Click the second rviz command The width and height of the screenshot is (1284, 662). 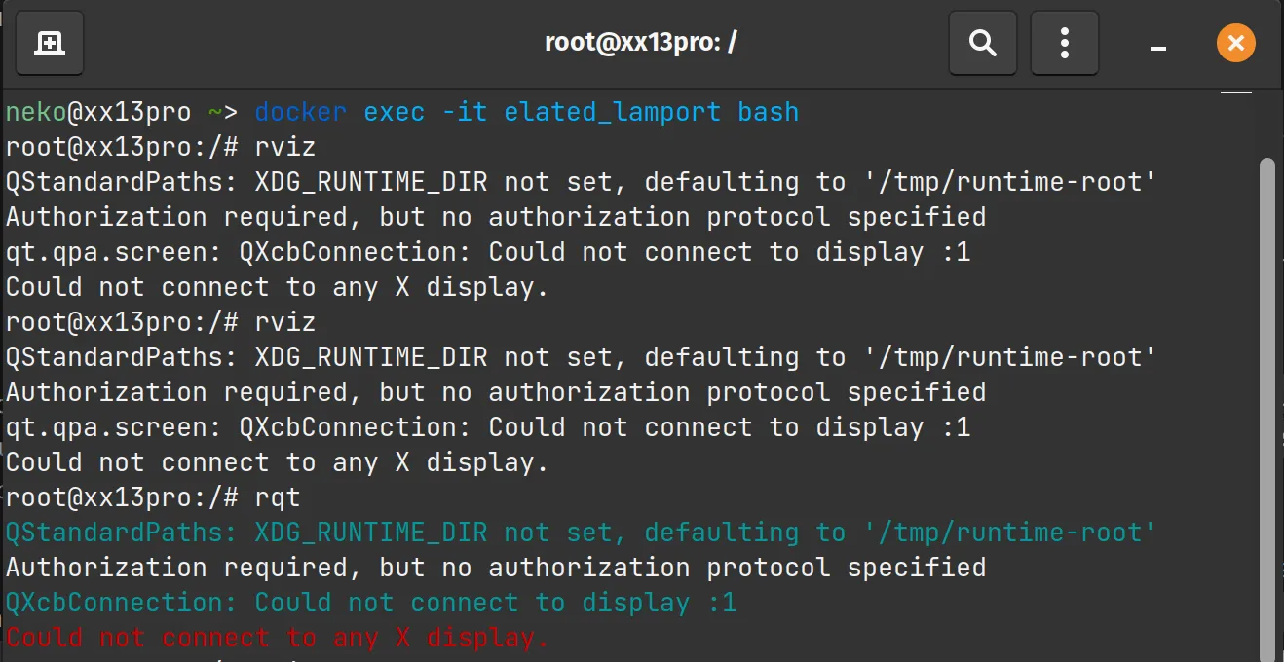pyautogui.click(x=284, y=322)
